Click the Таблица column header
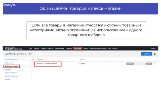The width and height of the screenshot is (161, 90). pos(82,59)
